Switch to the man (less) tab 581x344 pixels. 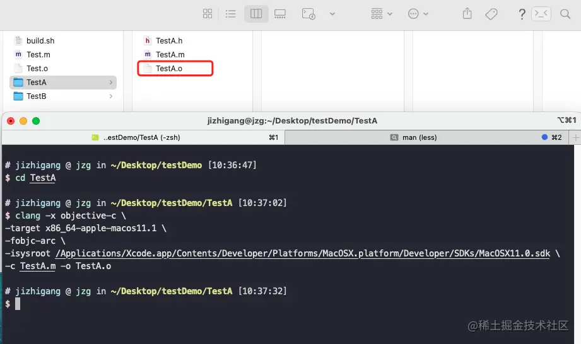[428, 137]
